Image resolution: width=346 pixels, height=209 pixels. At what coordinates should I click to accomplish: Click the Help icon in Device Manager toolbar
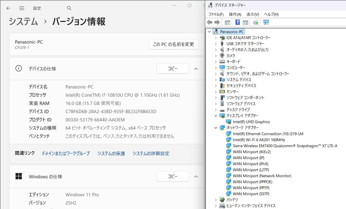click(x=237, y=22)
